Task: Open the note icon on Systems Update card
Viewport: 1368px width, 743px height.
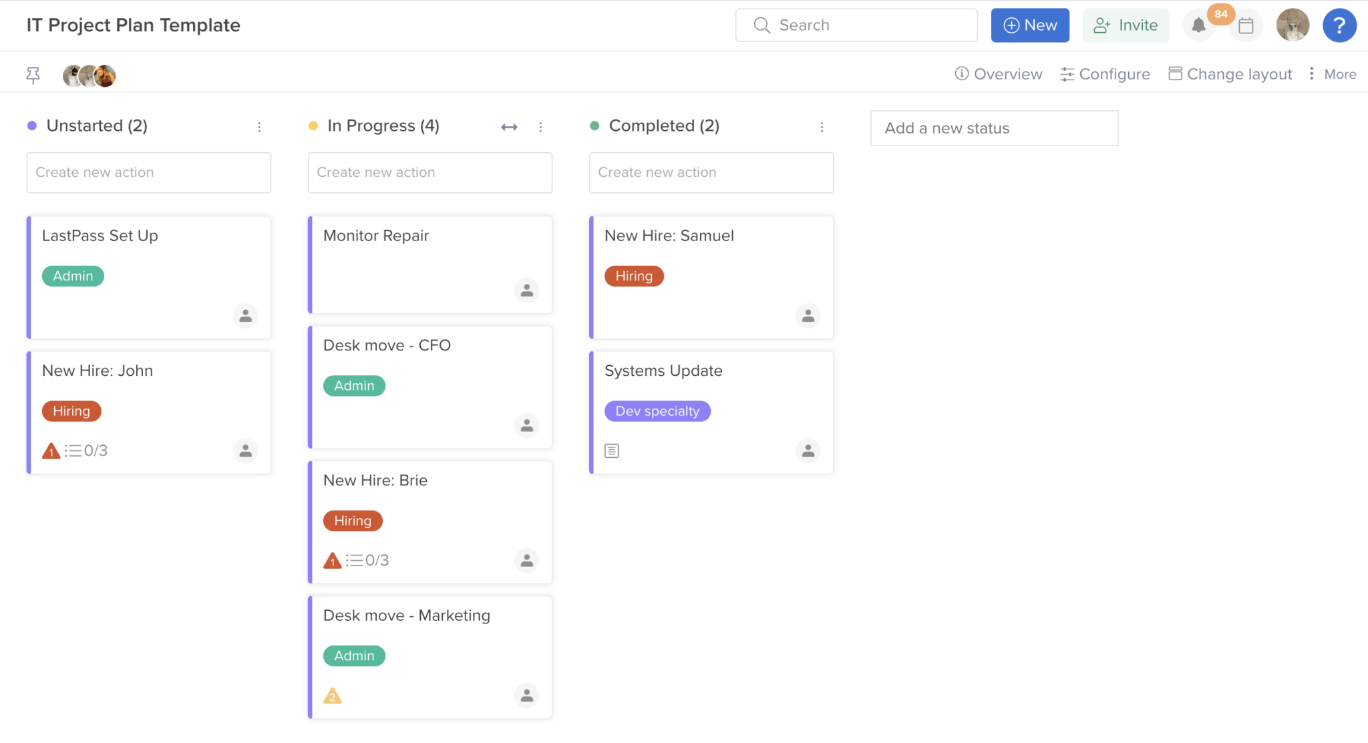Action: 611,451
